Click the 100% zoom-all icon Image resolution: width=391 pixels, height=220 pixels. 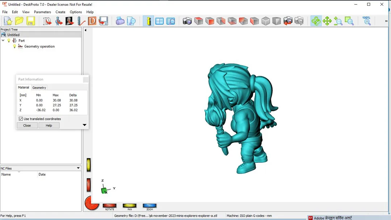click(366, 21)
